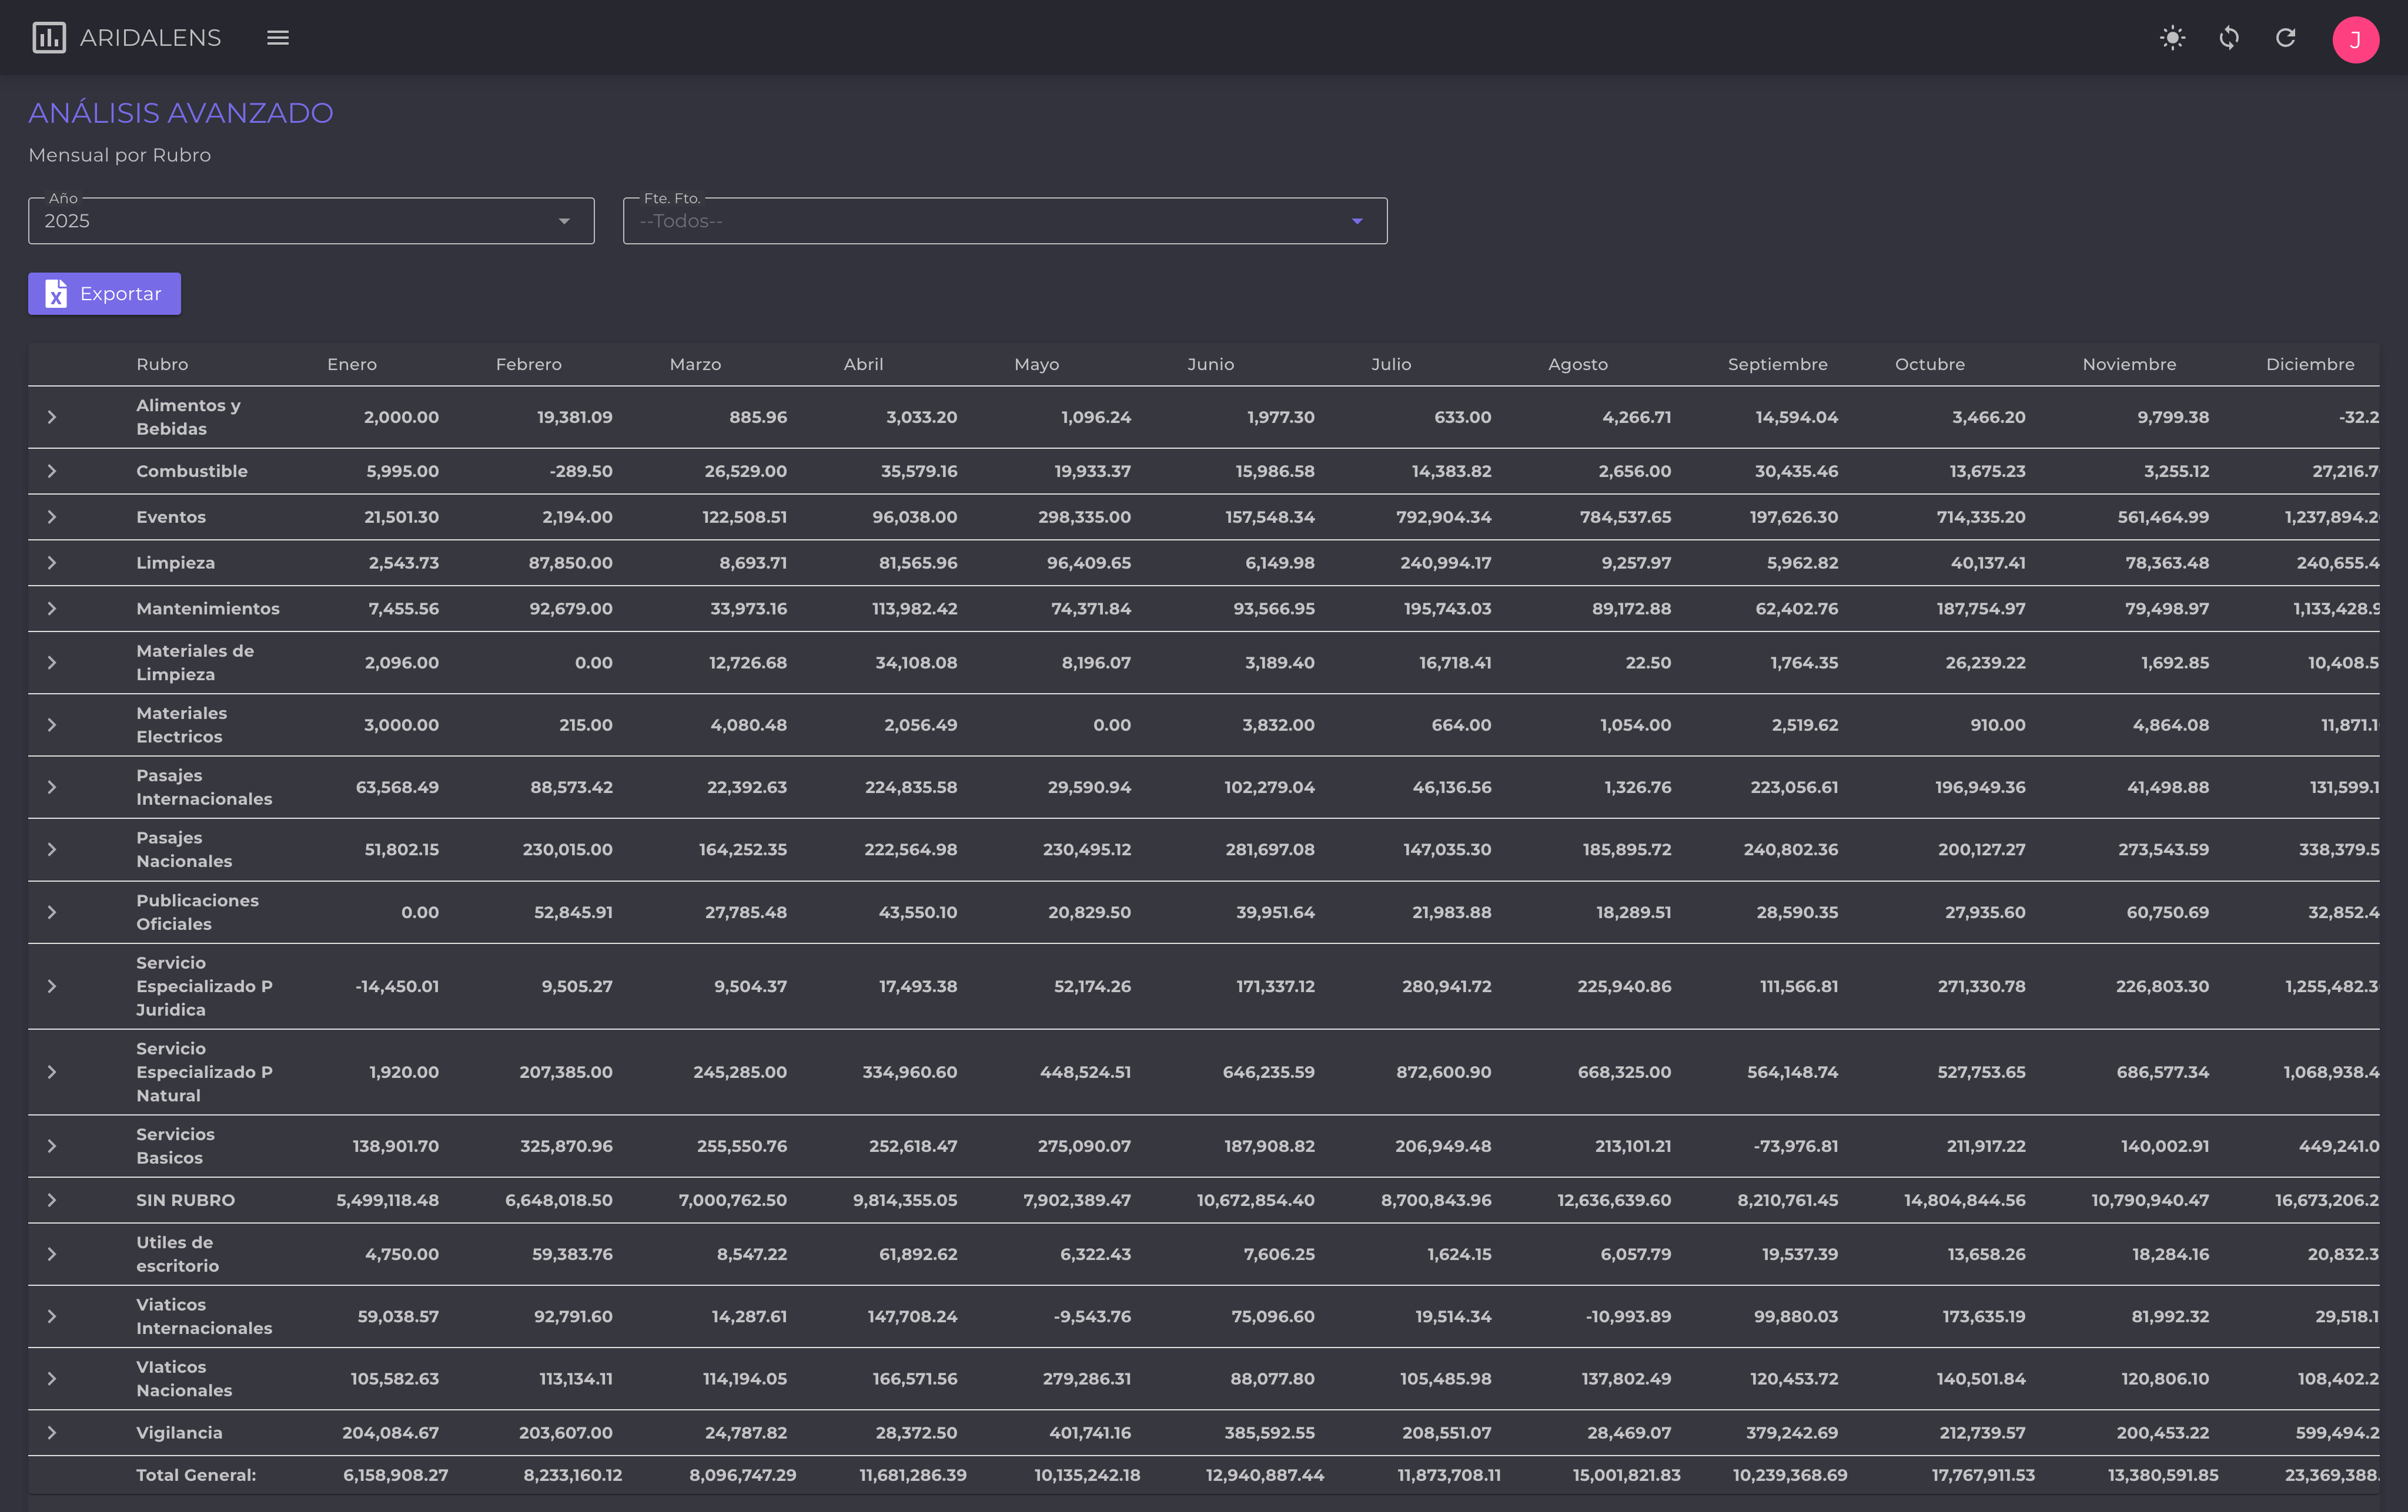Expand the Mantenimientos row
The image size is (2408, 1512).
pyautogui.click(x=52, y=609)
